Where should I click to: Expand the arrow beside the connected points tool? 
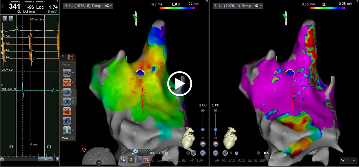tap(73, 73)
